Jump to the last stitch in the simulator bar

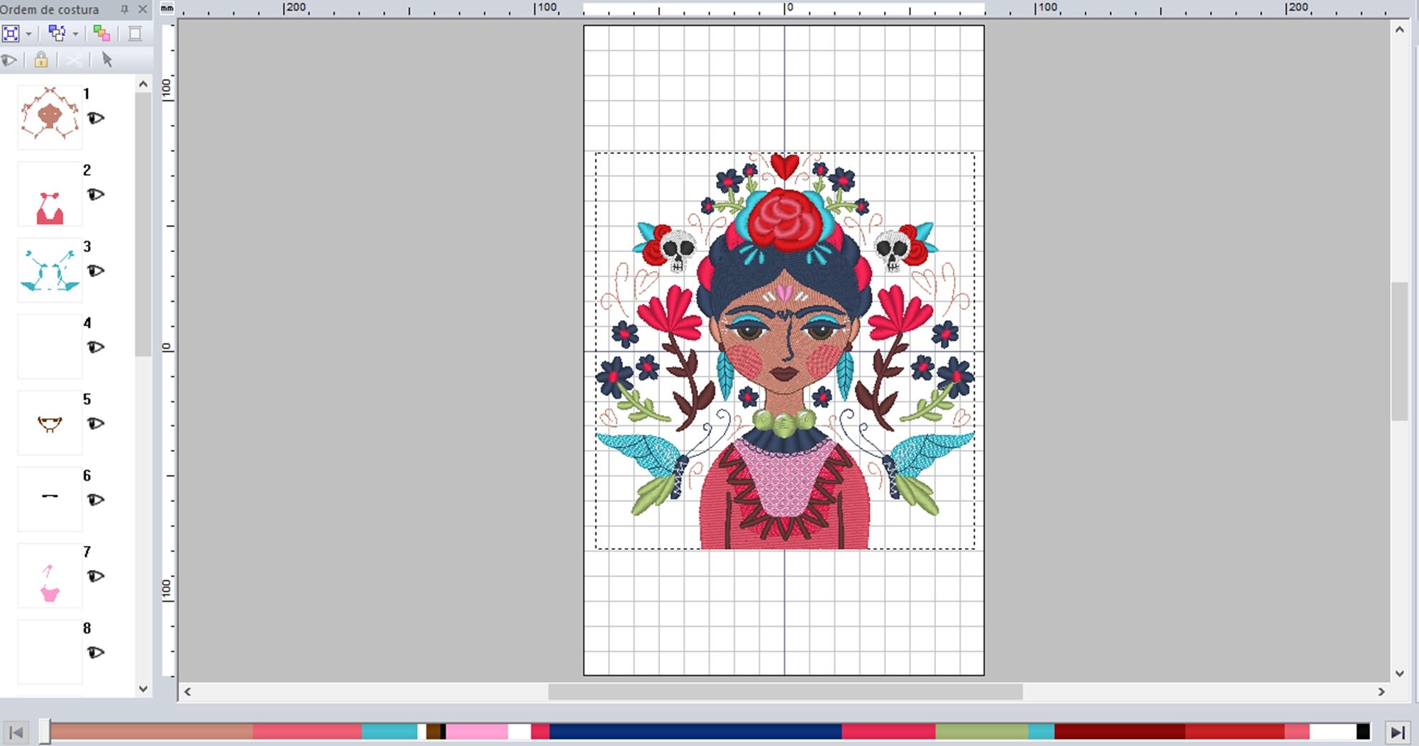(x=1398, y=732)
